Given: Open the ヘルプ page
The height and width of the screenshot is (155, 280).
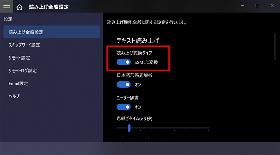Looking at the screenshot, I should pos(14,96).
